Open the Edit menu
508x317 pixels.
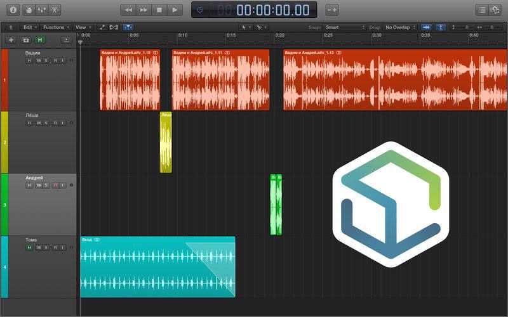coord(30,27)
